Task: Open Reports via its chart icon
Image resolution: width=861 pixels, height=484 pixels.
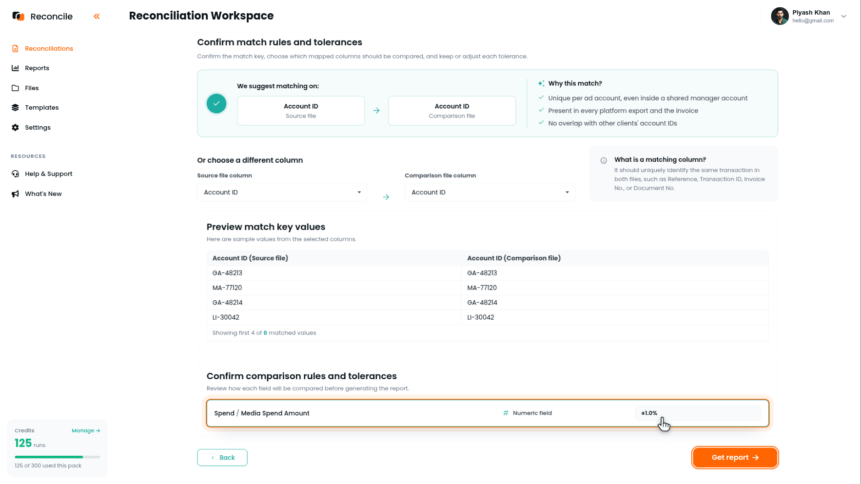Action: tap(15, 68)
